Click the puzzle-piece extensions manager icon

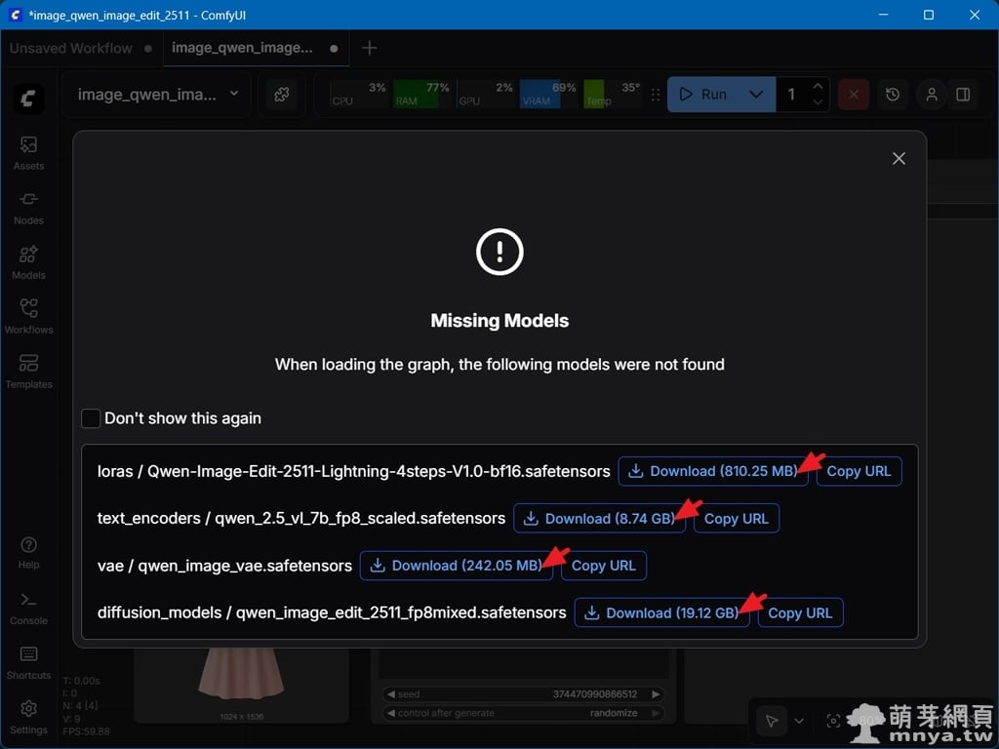[x=282, y=95]
